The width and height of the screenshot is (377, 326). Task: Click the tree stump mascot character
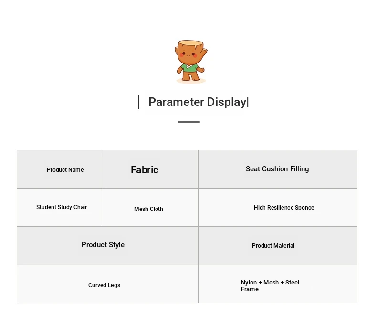click(x=191, y=62)
